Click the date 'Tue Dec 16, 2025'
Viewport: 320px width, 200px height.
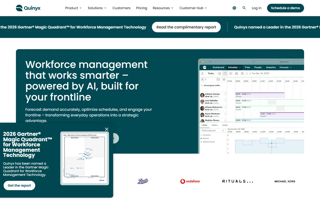(x=260, y=73)
